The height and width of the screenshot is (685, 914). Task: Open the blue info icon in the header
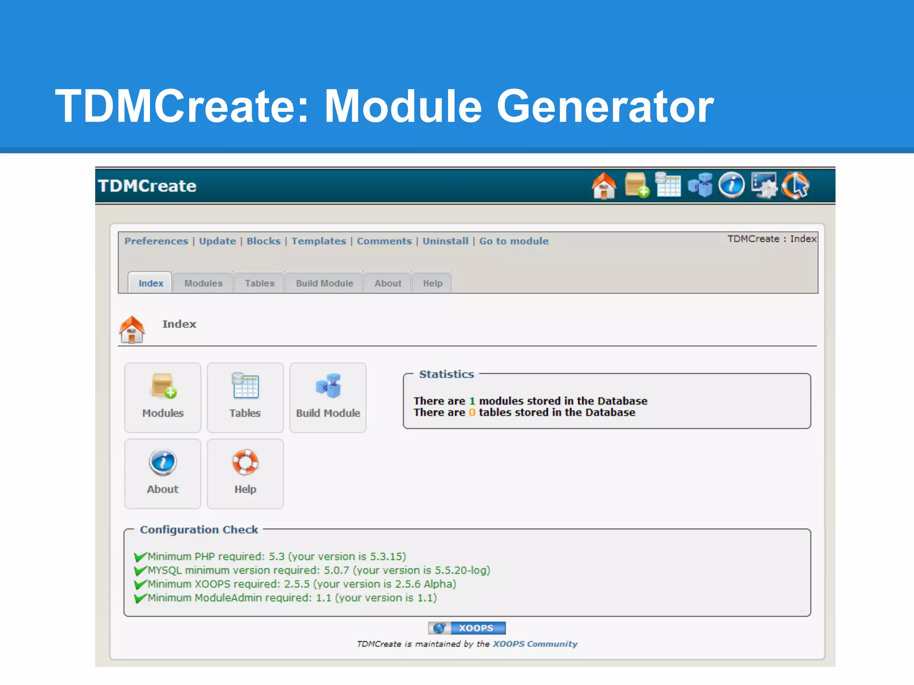pos(731,185)
